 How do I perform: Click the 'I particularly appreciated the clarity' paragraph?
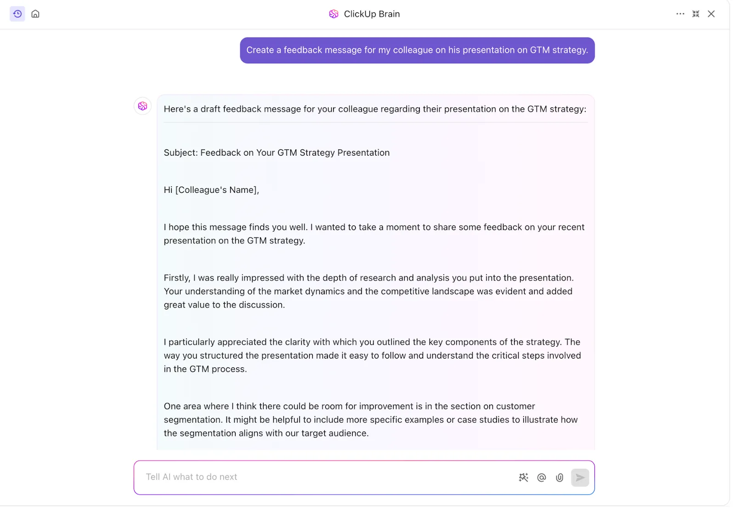pyautogui.click(x=372, y=355)
